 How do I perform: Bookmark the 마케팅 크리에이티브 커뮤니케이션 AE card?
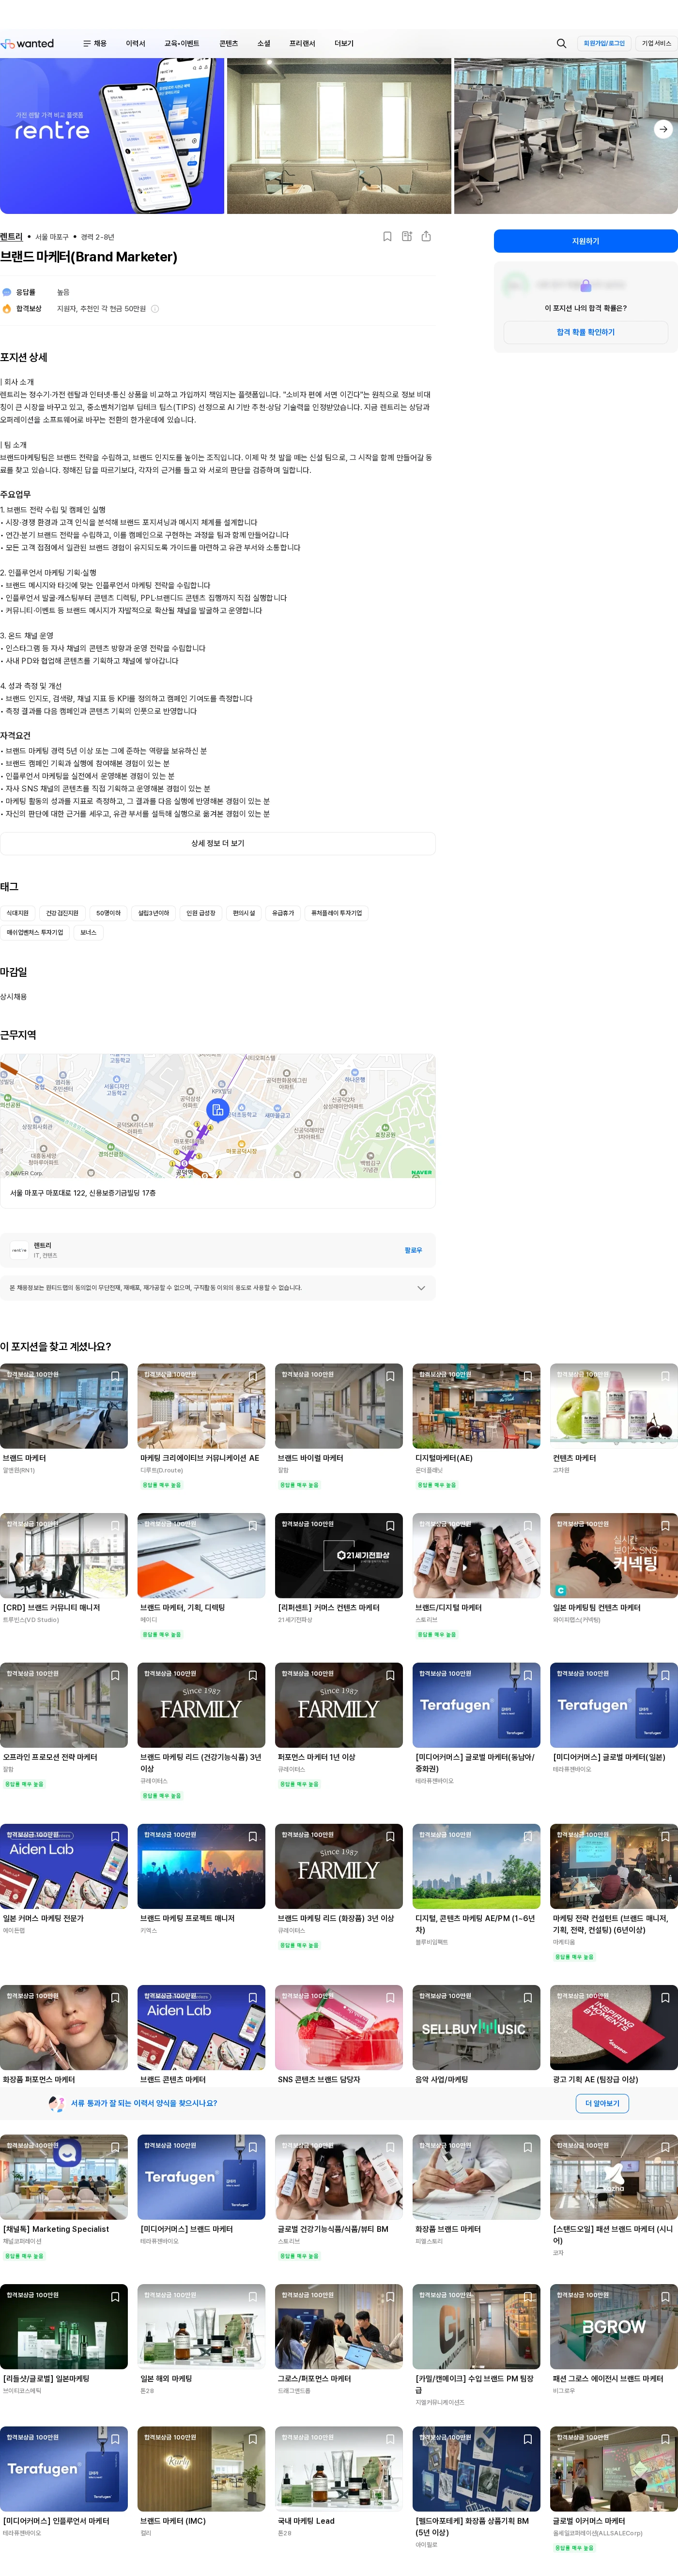click(253, 1376)
